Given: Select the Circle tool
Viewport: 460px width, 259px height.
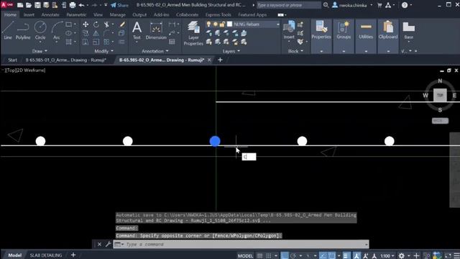Looking at the screenshot, I should pos(40,30).
